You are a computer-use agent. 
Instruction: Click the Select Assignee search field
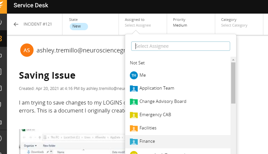click(180, 46)
